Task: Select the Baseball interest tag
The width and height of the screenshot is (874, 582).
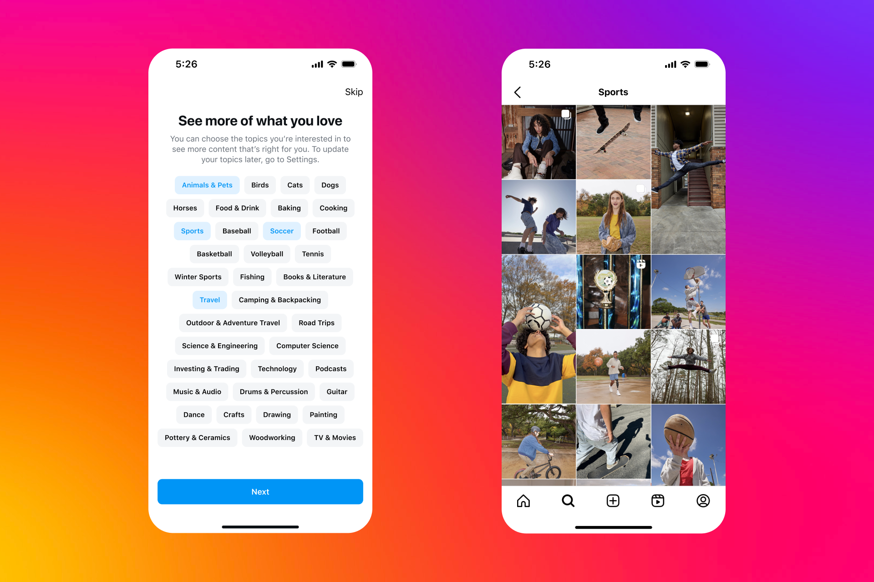Action: [x=237, y=231]
